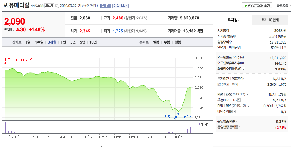Show the 일봉 candlestick chart

(x=156, y=42)
